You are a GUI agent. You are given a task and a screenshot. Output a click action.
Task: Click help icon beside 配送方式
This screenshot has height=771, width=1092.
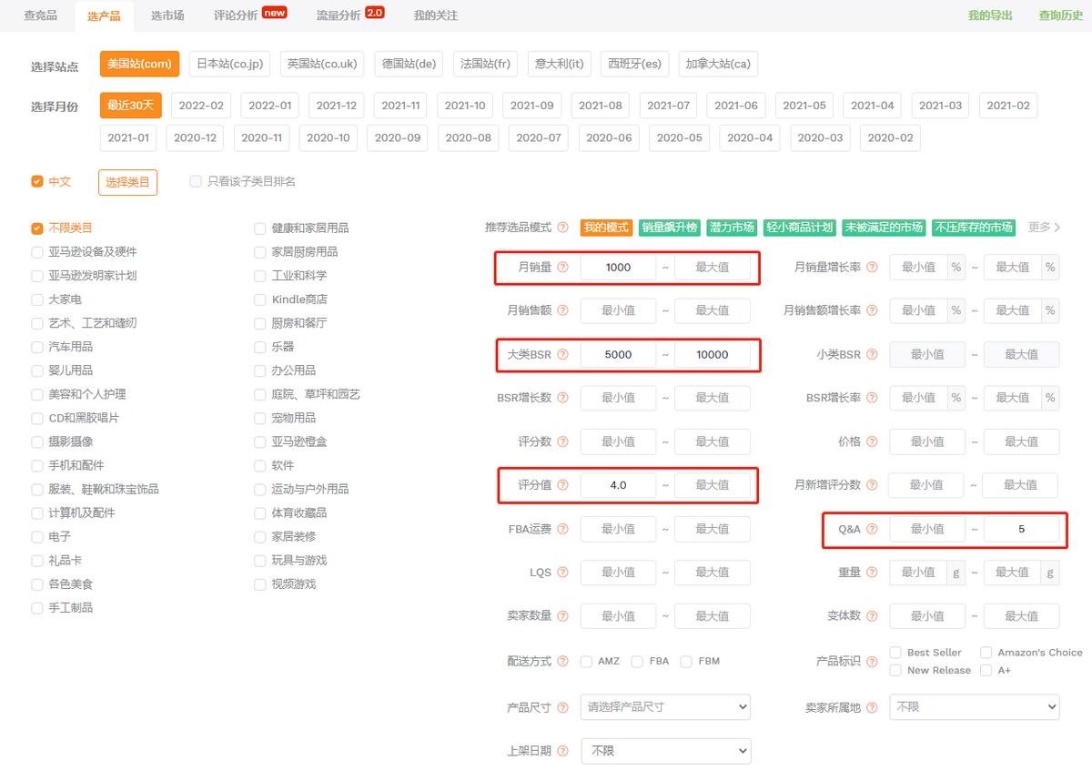564,661
